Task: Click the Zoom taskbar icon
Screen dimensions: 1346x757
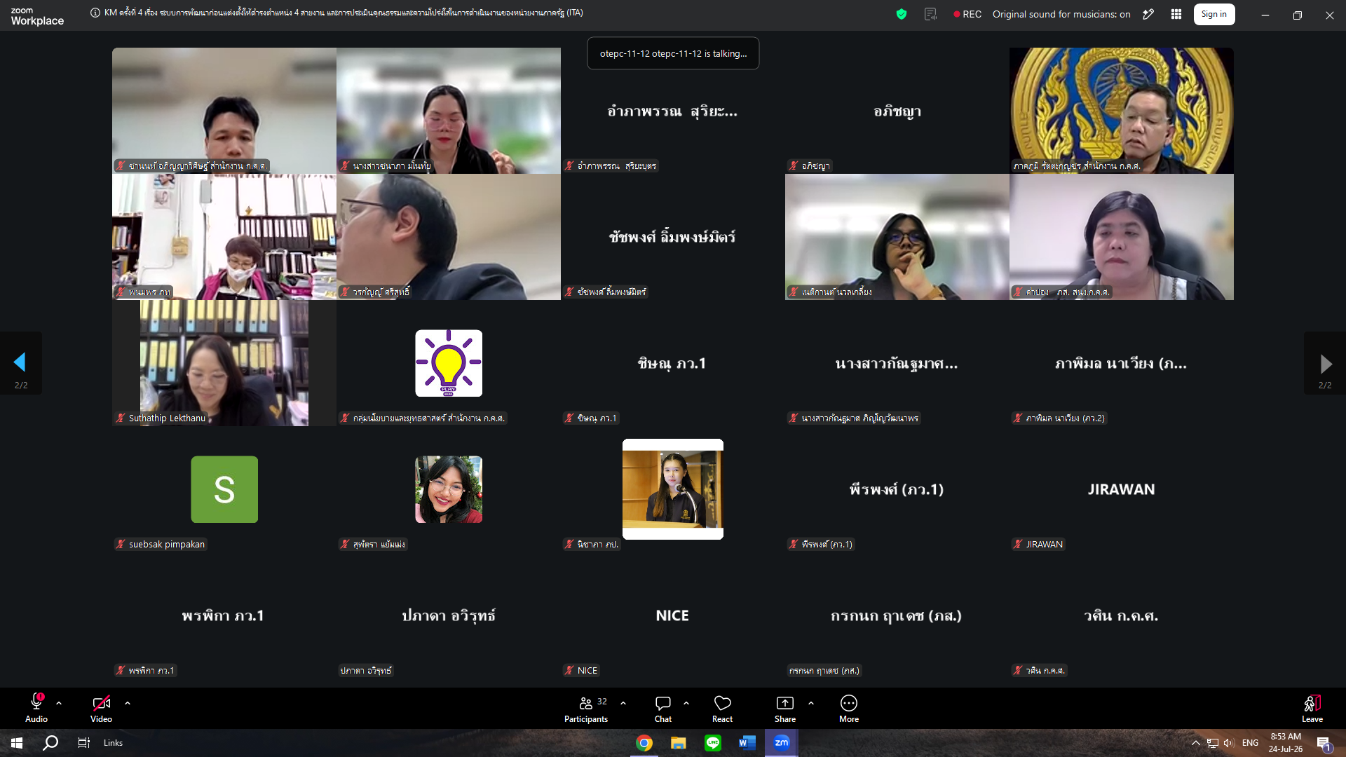Action: point(781,743)
